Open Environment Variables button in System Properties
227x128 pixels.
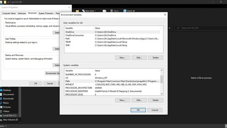52,73
